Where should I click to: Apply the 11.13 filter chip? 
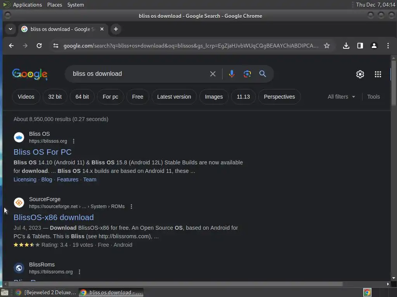click(x=243, y=97)
